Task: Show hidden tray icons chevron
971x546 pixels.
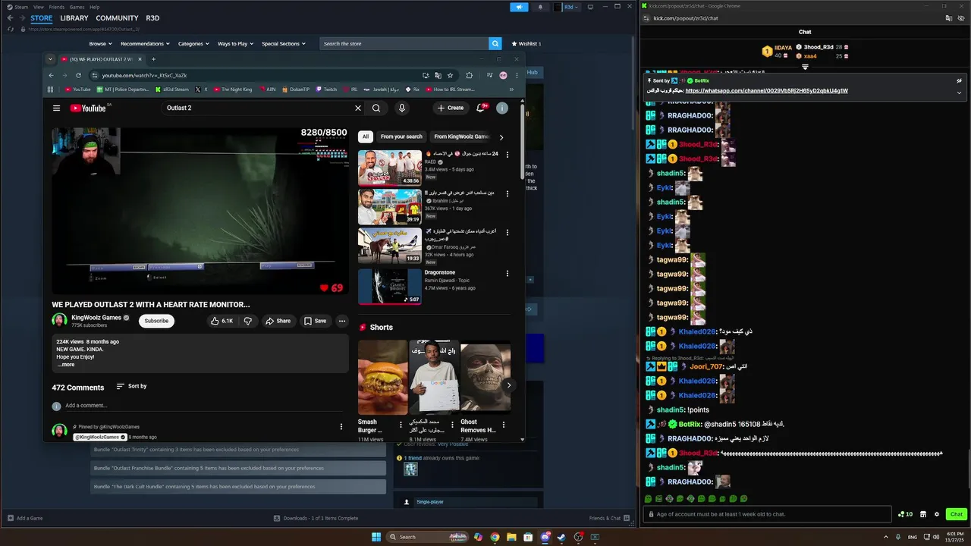Action: coord(886,537)
